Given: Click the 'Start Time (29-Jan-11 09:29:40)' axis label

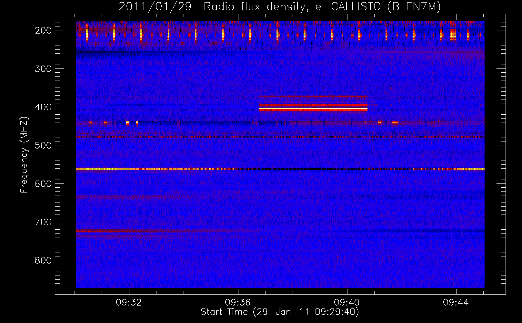Looking at the screenshot, I should [x=280, y=312].
